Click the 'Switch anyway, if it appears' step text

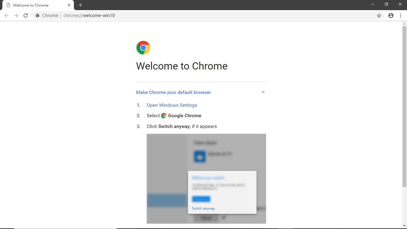click(182, 126)
